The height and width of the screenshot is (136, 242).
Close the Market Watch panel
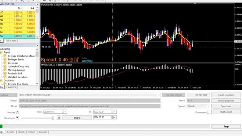click(38, 4)
